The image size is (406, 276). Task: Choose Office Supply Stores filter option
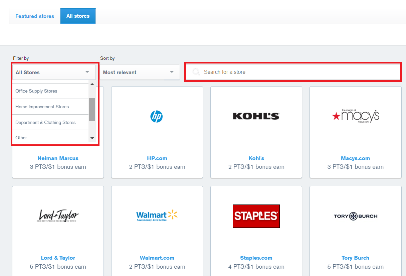(x=50, y=91)
